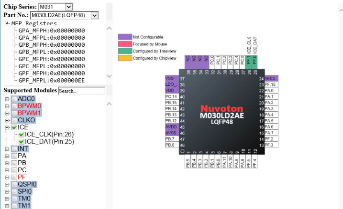Uncheck the ICE_CLK(Pin:26) checkbox
This screenshot has width=343, height=209.
(22, 135)
